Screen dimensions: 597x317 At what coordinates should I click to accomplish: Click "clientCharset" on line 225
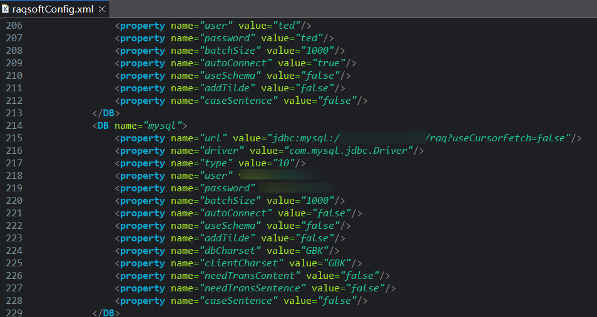(242, 263)
